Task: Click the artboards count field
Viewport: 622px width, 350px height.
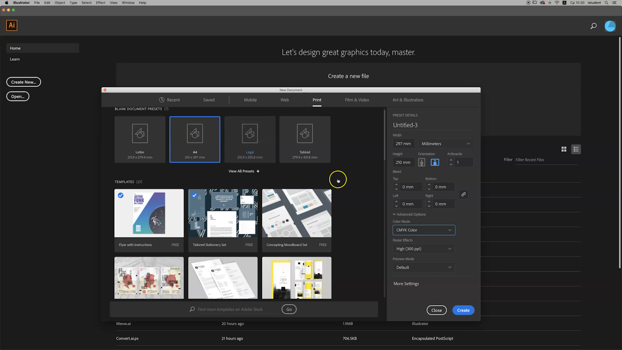Action: [464, 162]
